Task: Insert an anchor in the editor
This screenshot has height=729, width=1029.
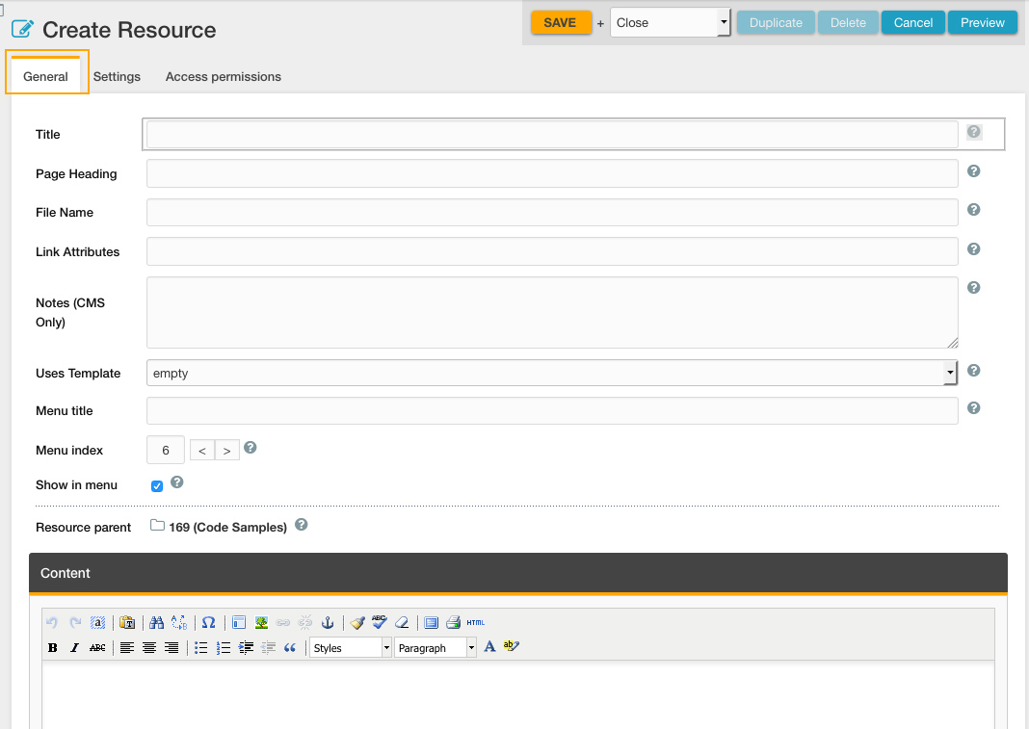Action: (x=327, y=623)
